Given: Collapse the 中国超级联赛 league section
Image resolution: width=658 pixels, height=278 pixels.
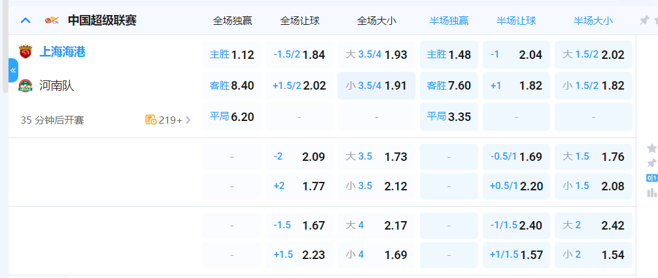Looking at the screenshot, I should tap(26, 20).
